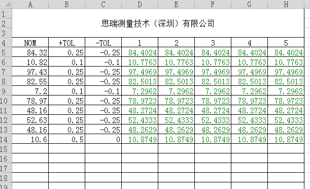Click header cell 4 in column G

click(x=249, y=43)
